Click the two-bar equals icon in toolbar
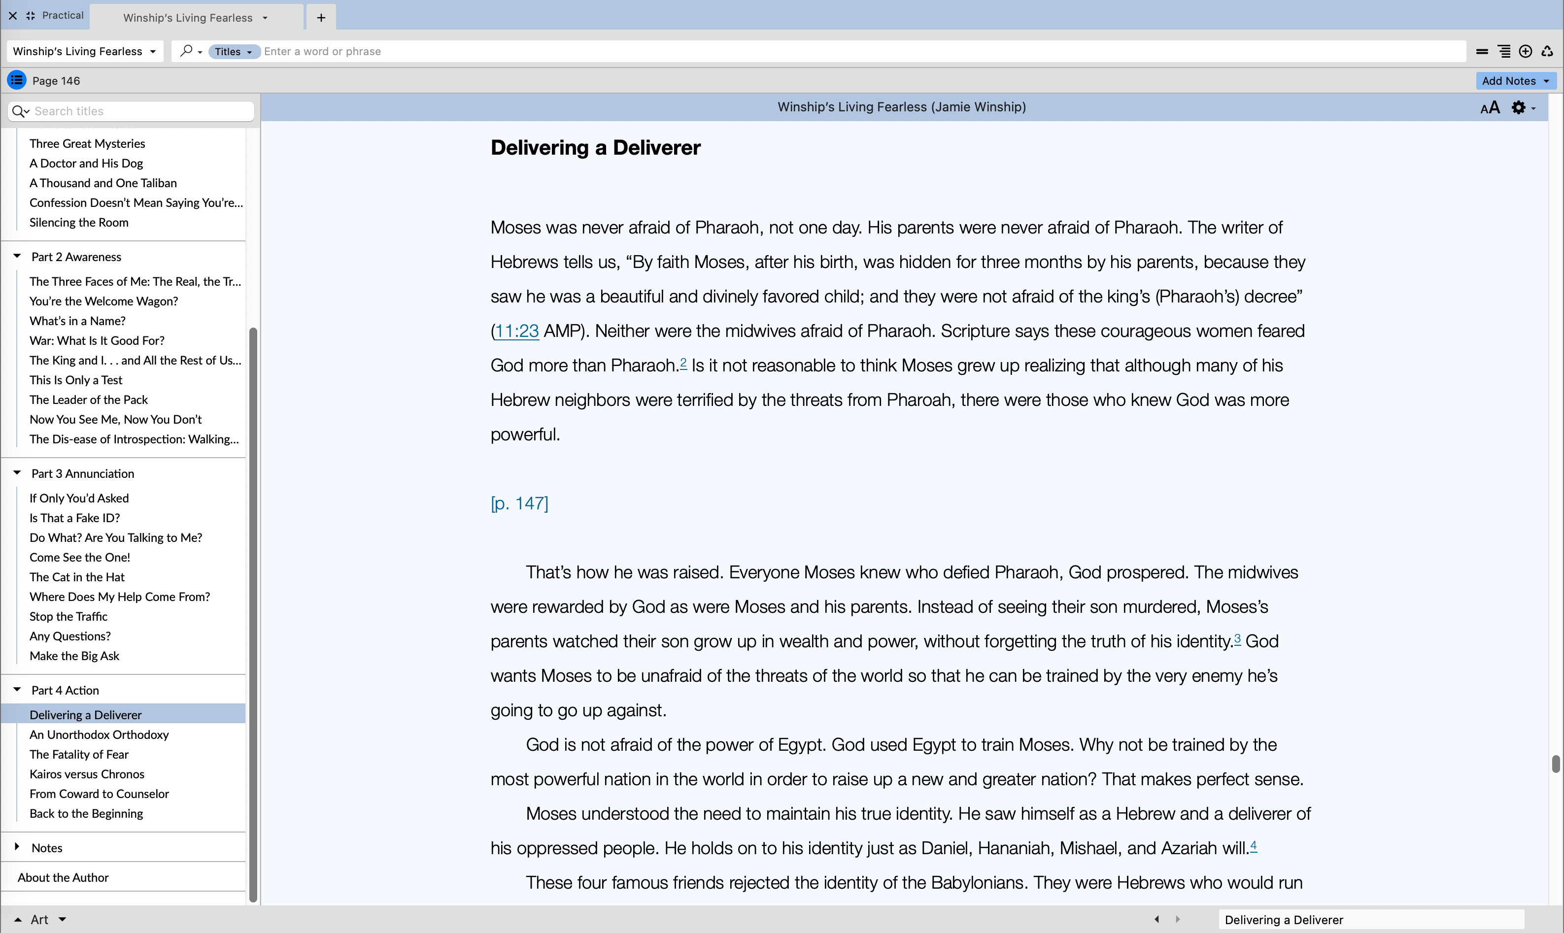 (x=1482, y=52)
